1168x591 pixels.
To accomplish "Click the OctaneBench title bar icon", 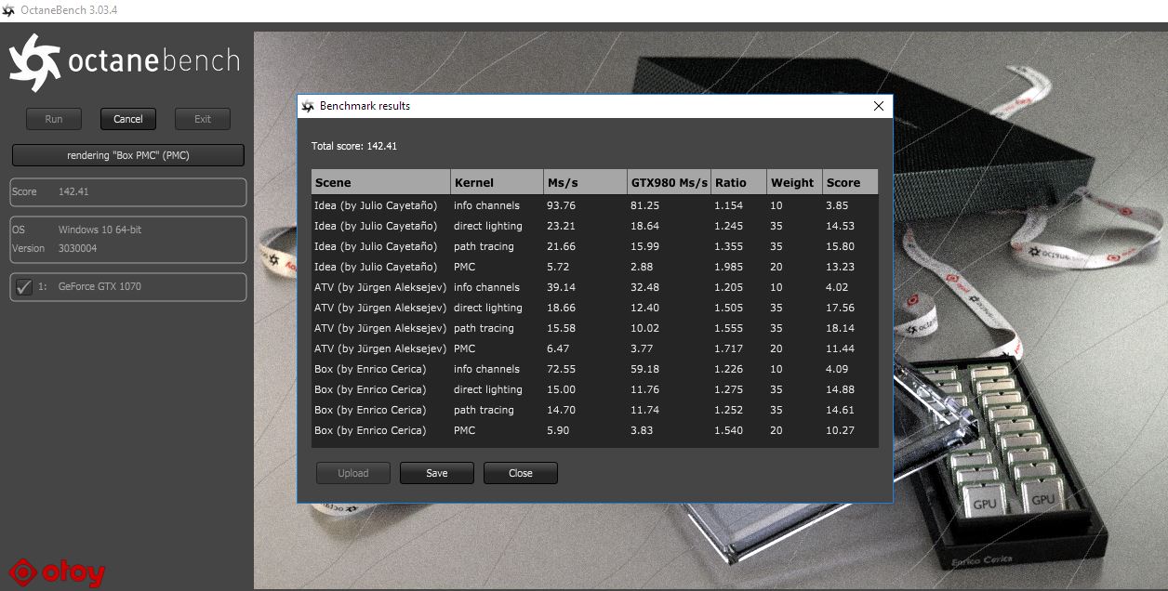I will tap(9, 10).
